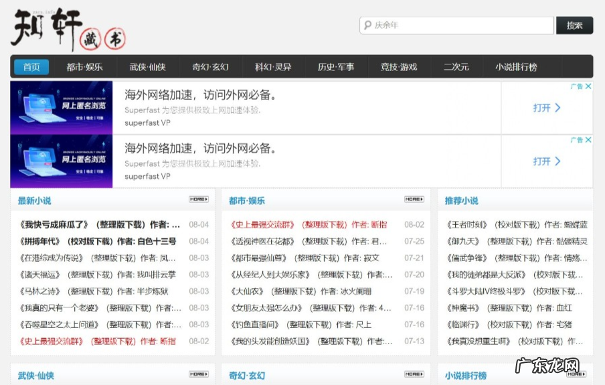
Task: Open novel 《拼搏年代》 by 白色十三号
Action: click(x=98, y=241)
